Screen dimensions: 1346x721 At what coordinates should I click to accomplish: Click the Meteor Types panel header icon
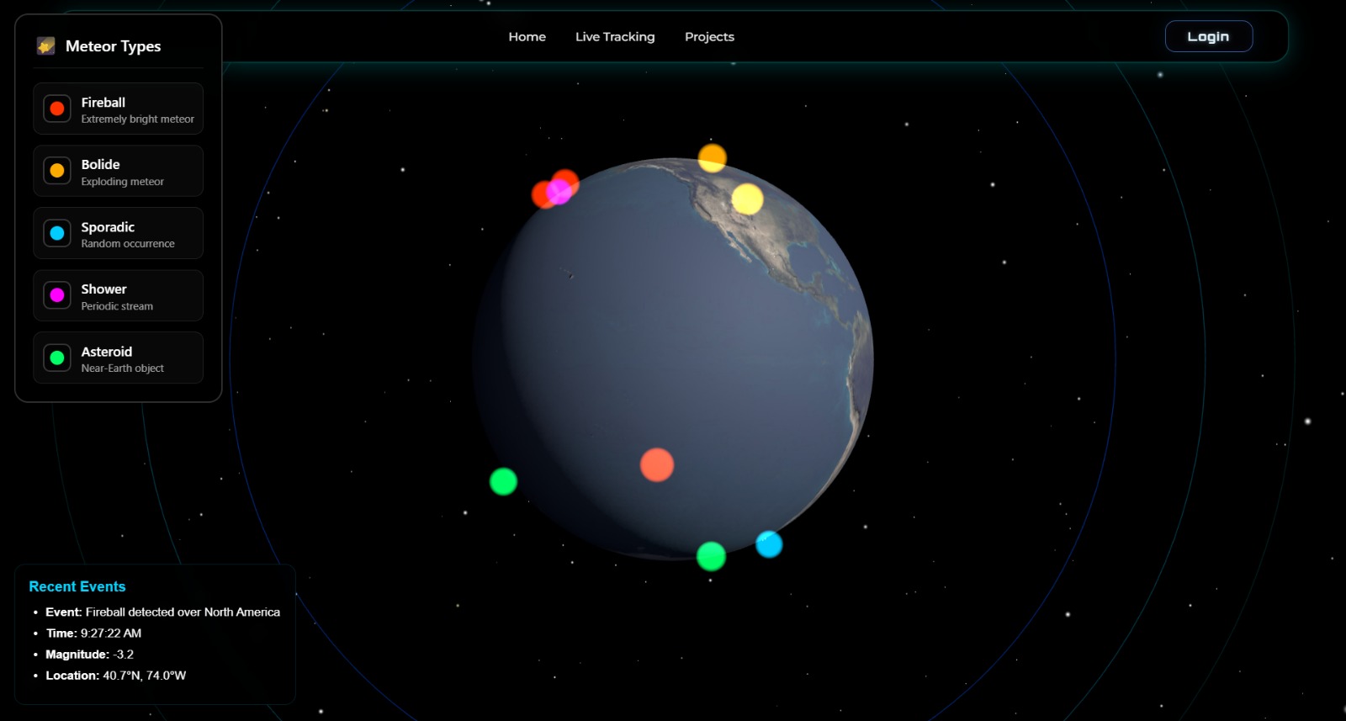45,45
